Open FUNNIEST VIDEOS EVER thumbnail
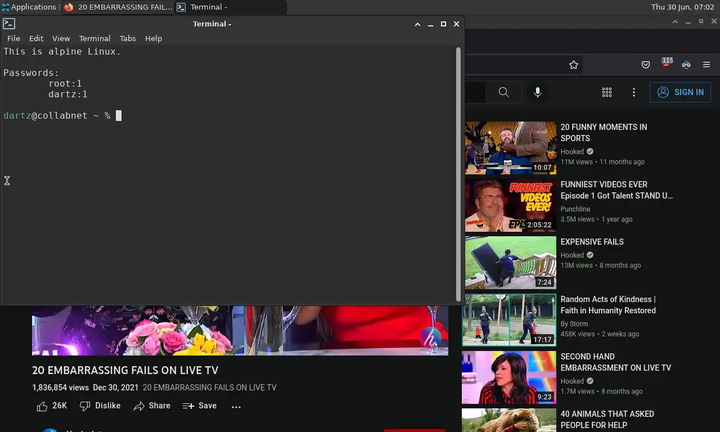This screenshot has height=432, width=720. (510, 205)
